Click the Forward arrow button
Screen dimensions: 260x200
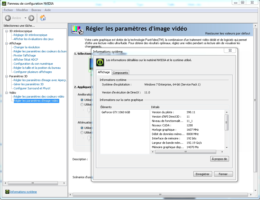pyautogui.click(x=31, y=18)
